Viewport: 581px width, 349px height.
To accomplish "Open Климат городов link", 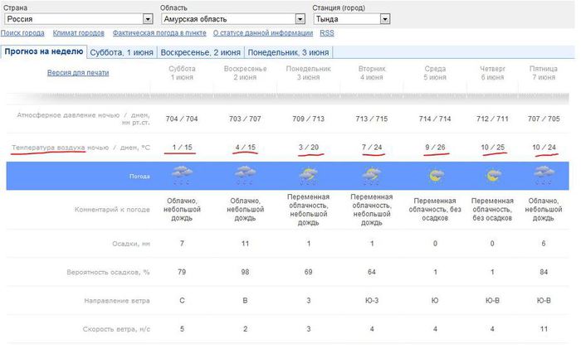I will [79, 33].
